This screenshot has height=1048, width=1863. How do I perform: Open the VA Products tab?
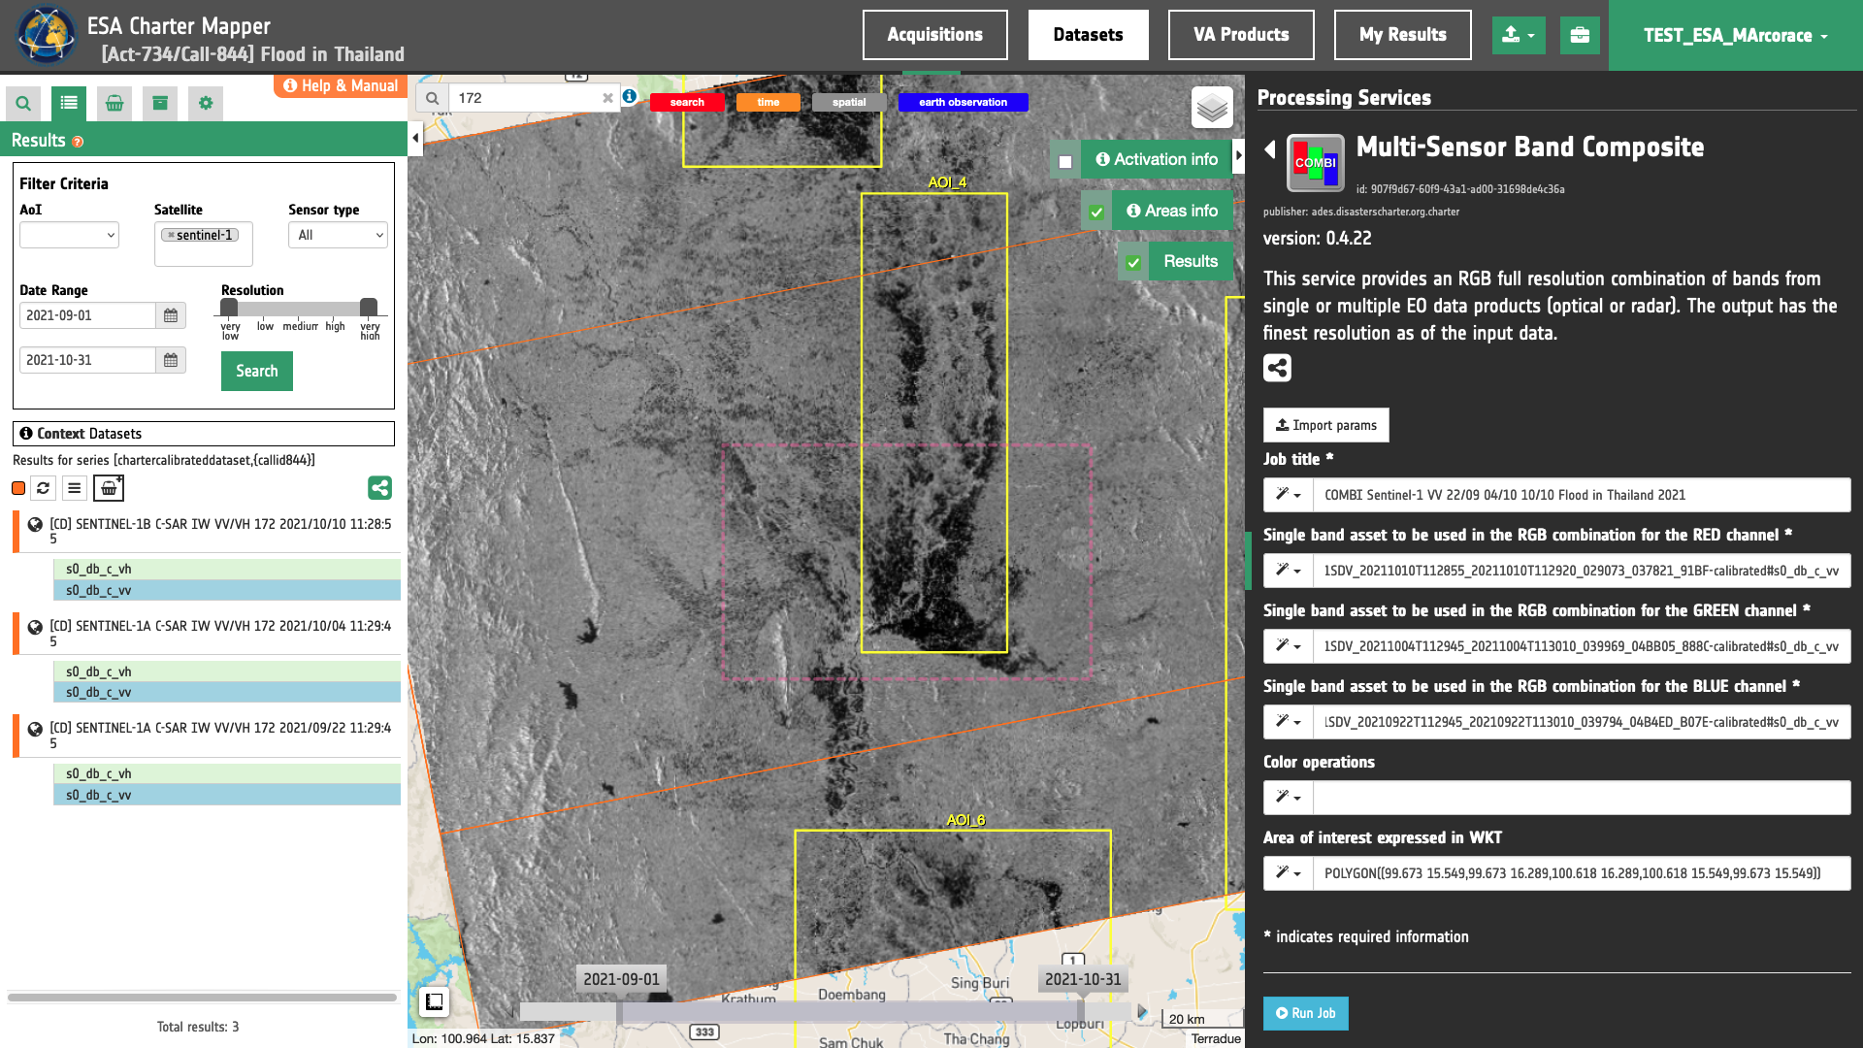[x=1241, y=35]
